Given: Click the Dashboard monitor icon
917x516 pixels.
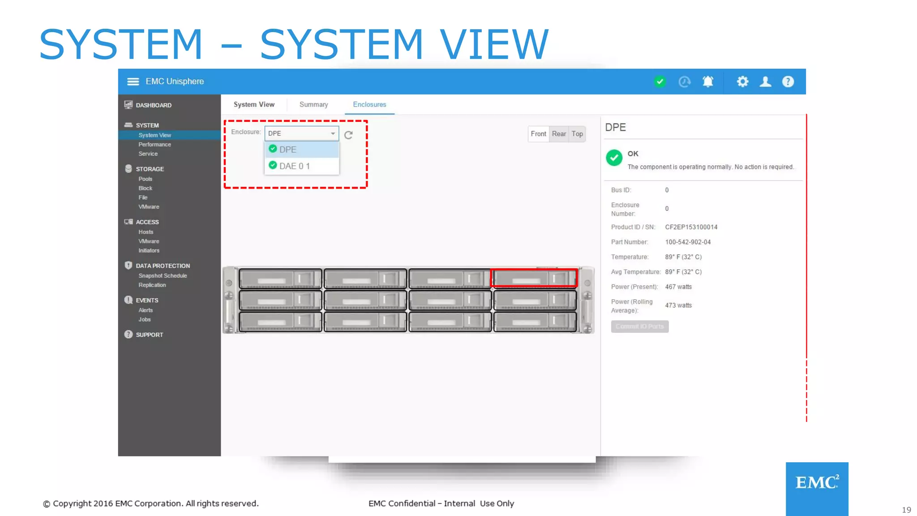Looking at the screenshot, I should [129, 105].
